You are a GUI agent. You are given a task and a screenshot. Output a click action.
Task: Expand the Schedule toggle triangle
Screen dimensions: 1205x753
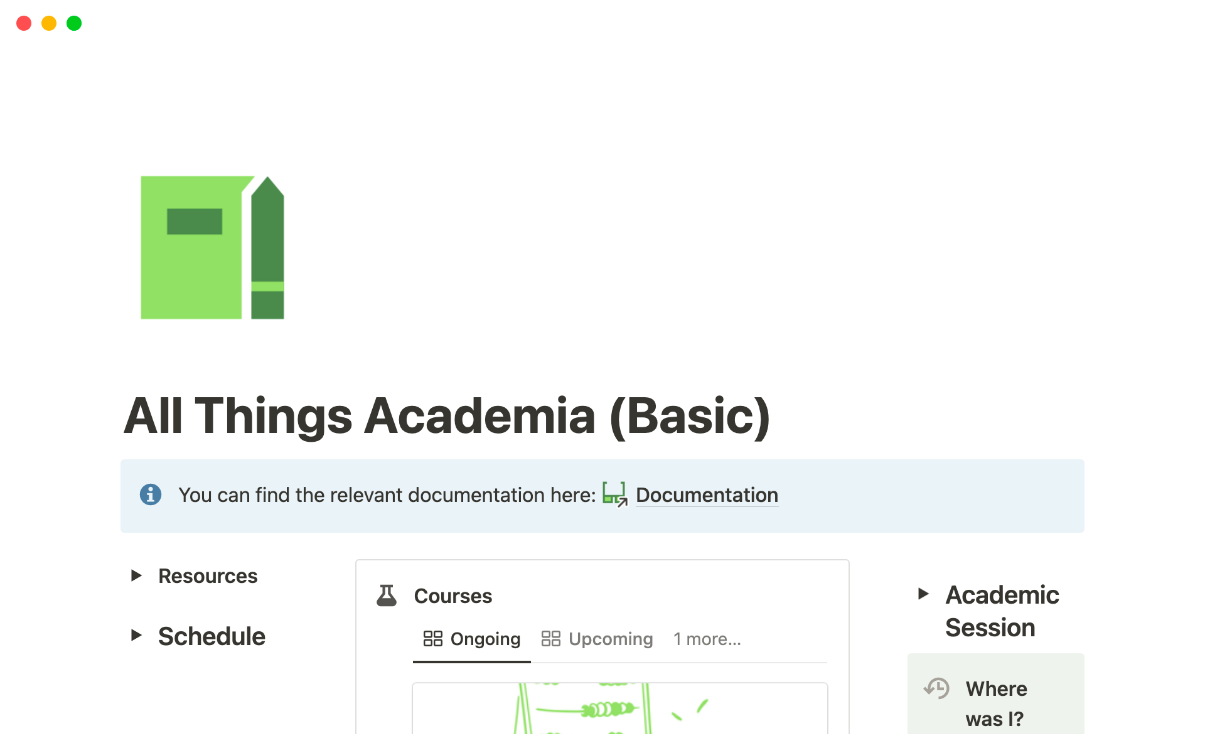(136, 635)
